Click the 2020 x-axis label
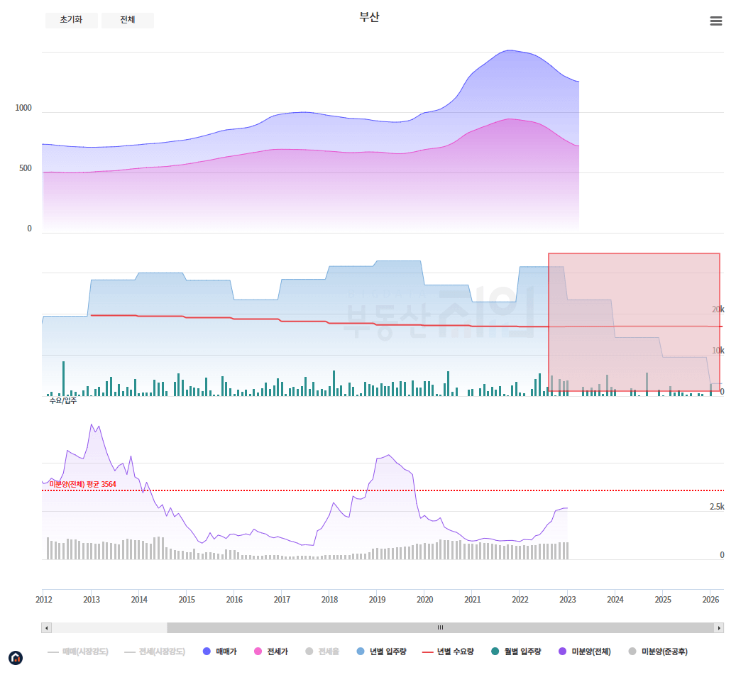Image resolution: width=736 pixels, height=675 pixels. (x=425, y=600)
